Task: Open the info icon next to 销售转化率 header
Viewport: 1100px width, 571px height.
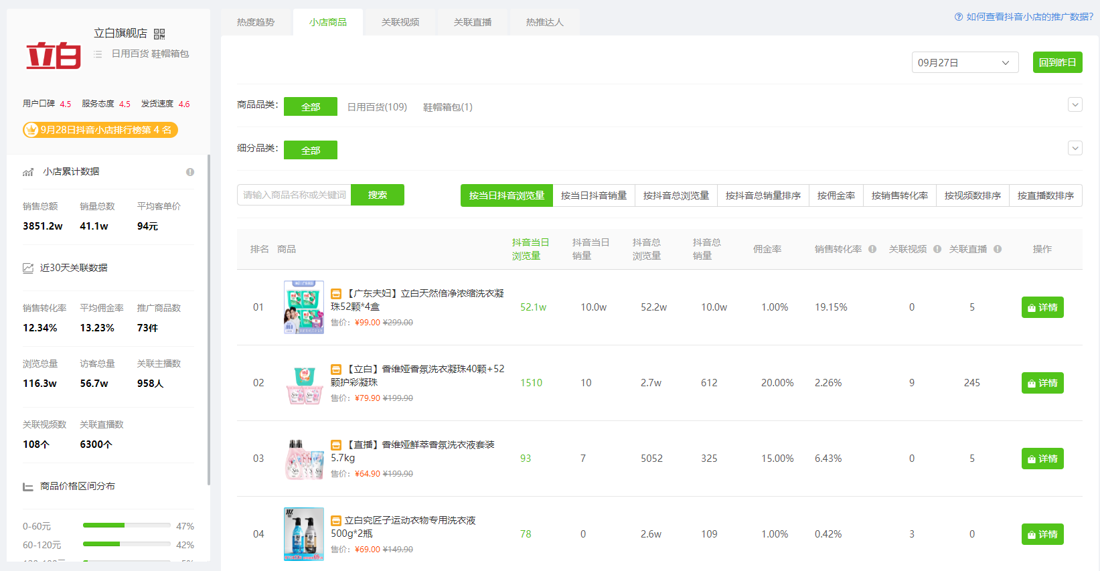Action: 872,249
